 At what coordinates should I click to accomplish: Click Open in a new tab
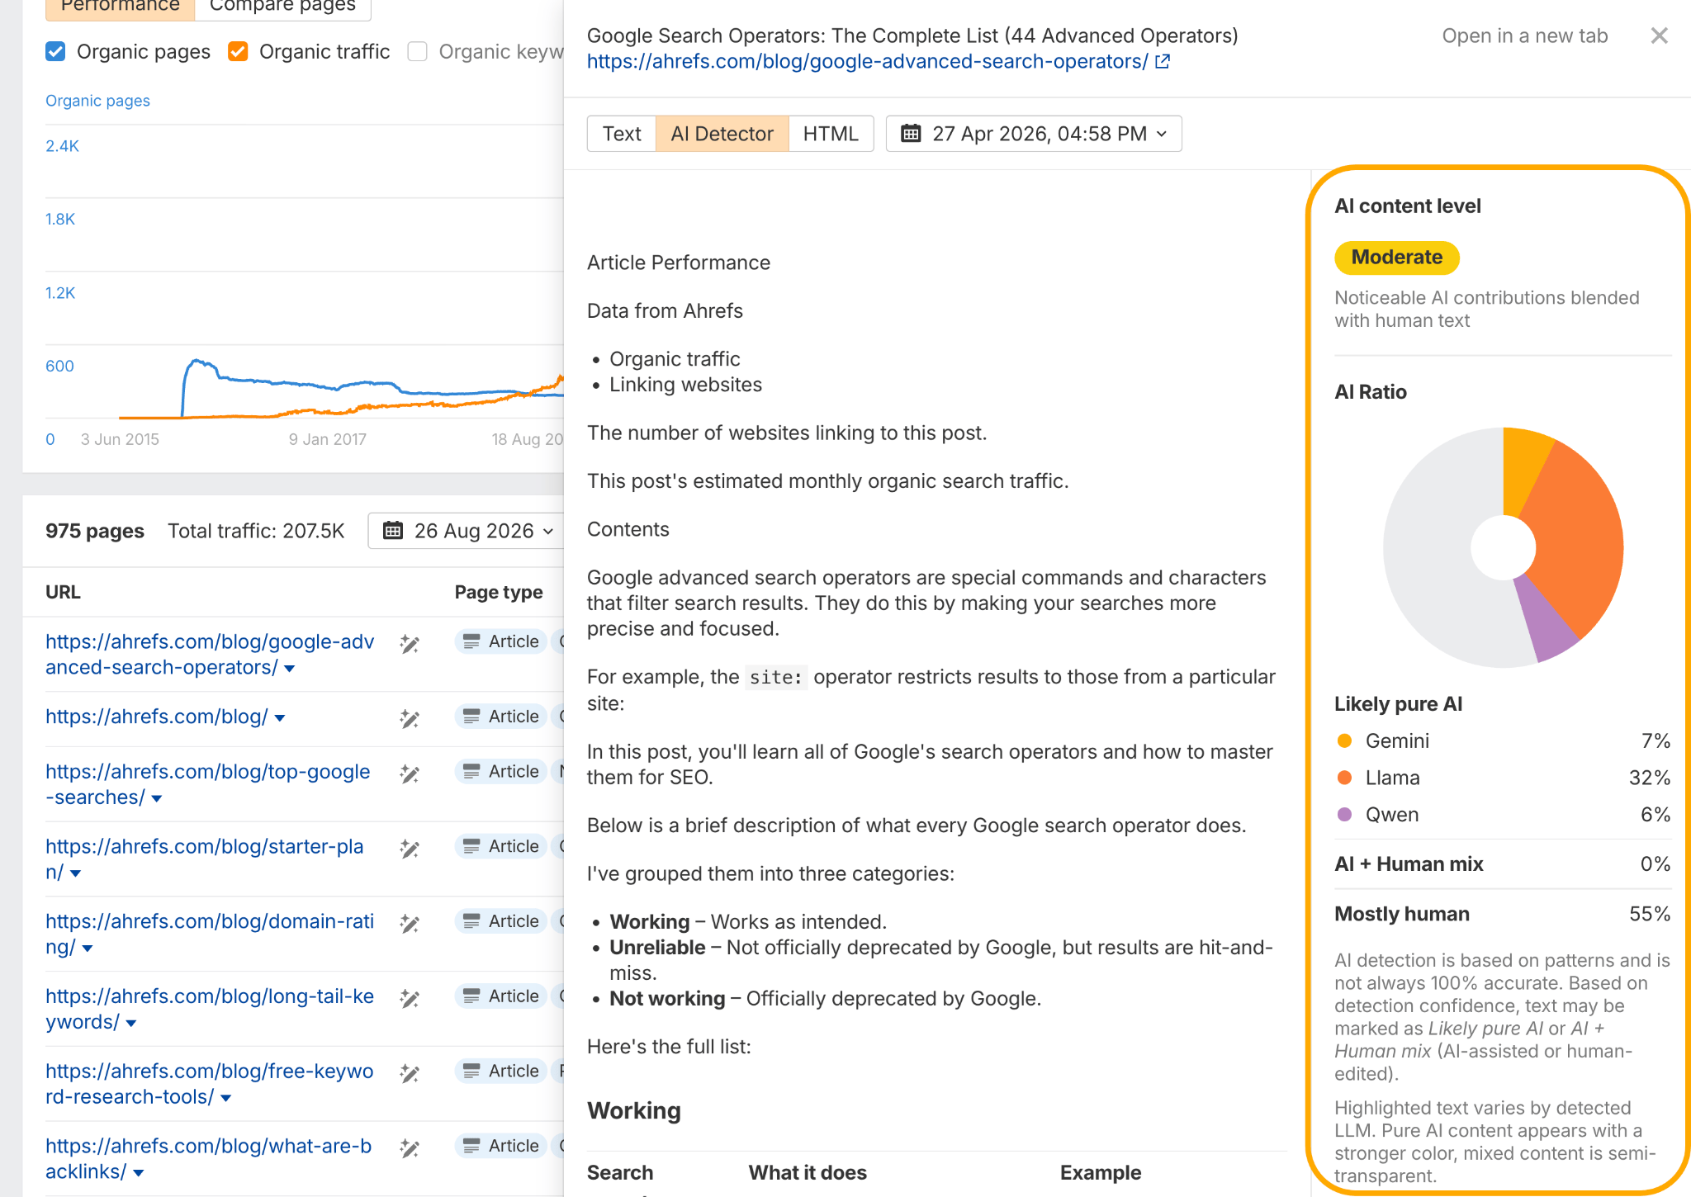1525,35
